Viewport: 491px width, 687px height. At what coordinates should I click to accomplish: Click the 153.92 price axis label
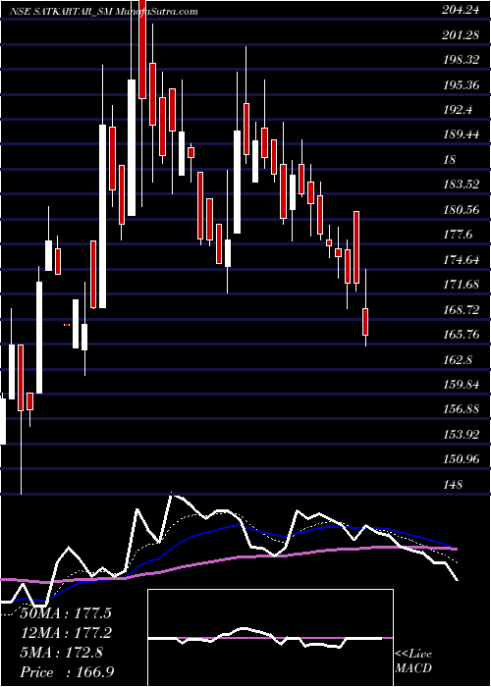(461, 435)
